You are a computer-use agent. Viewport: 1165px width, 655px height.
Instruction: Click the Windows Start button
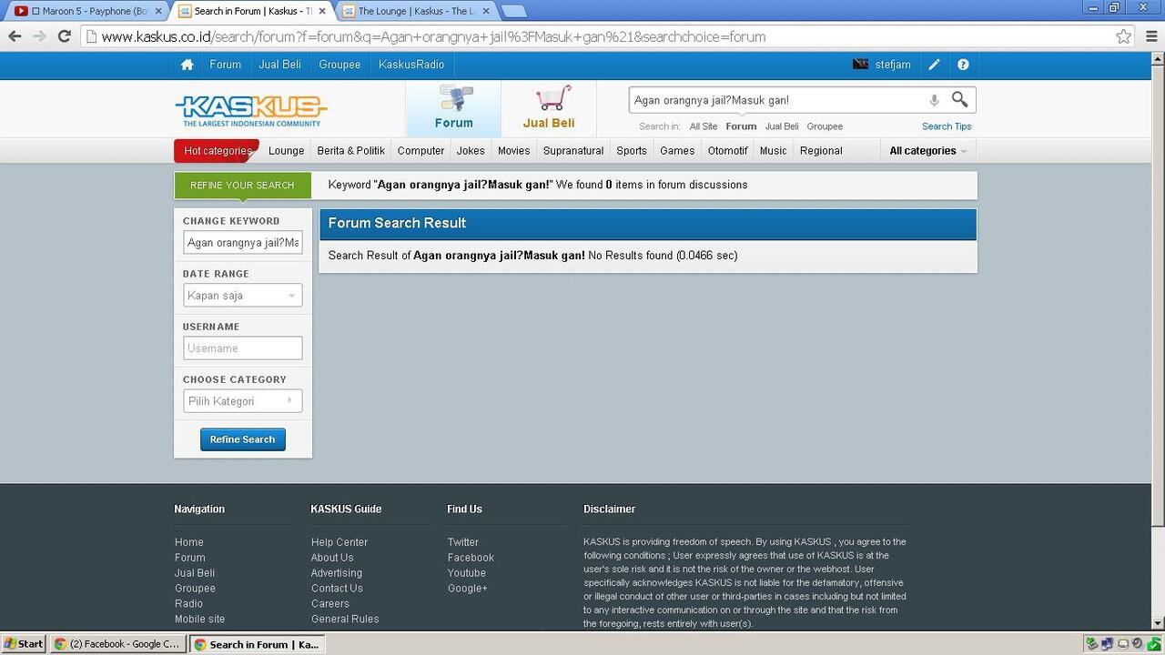(24, 644)
